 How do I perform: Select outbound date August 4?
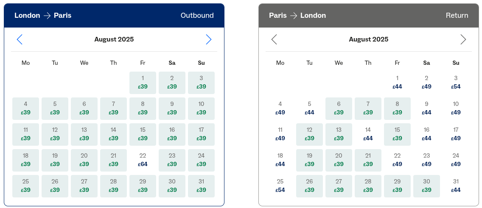pos(25,108)
